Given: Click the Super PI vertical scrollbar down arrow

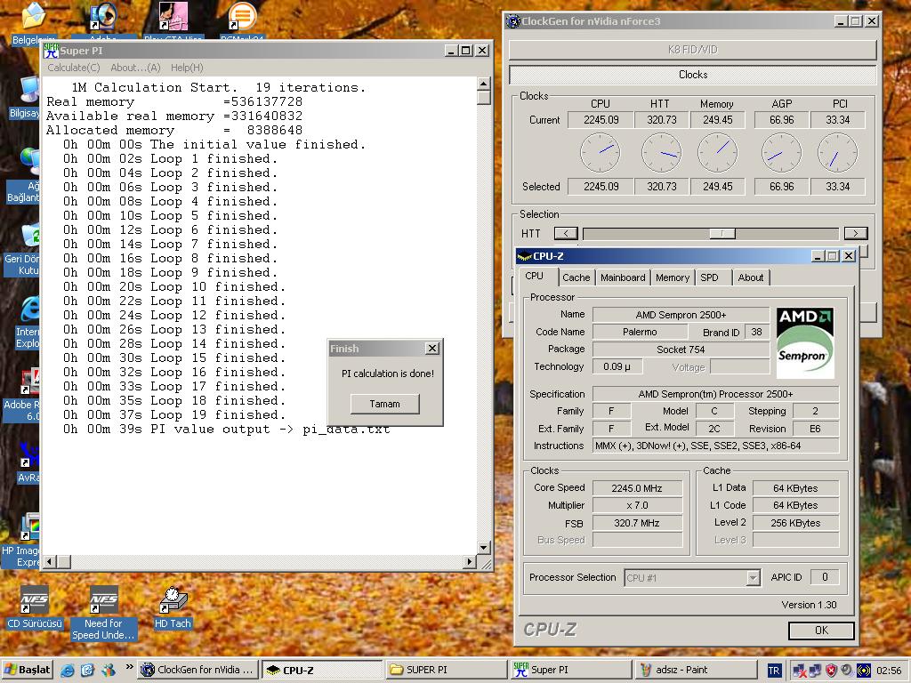Looking at the screenshot, I should coord(483,548).
